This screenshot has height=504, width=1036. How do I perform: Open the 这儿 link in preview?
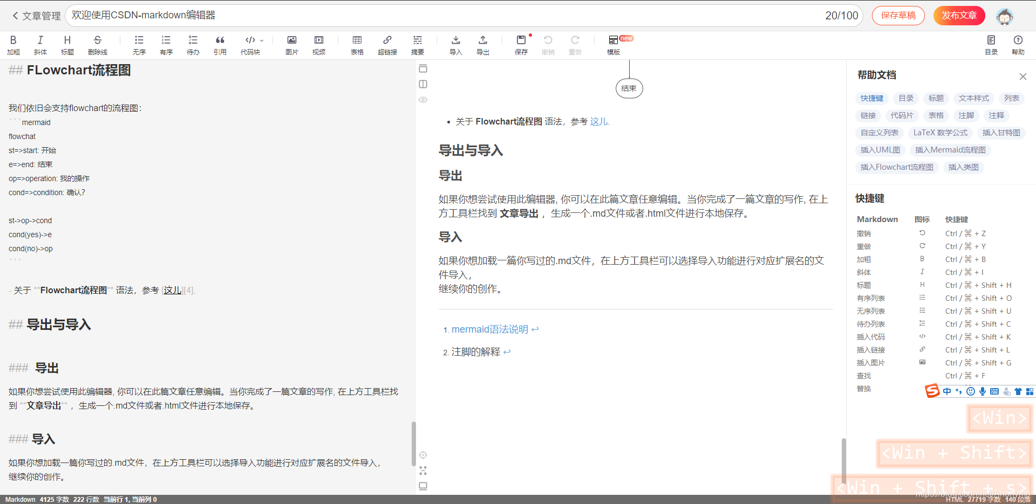(598, 122)
